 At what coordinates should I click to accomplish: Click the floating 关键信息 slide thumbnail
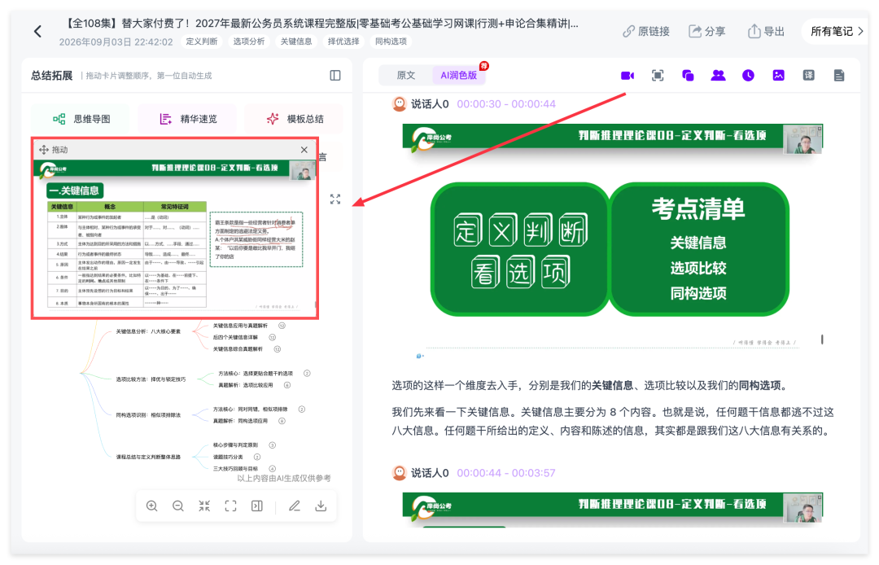coord(175,239)
